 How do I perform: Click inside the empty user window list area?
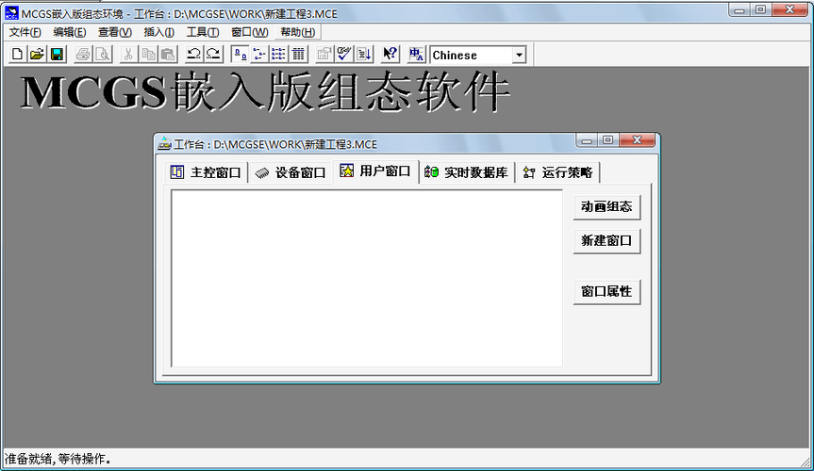pos(367,278)
